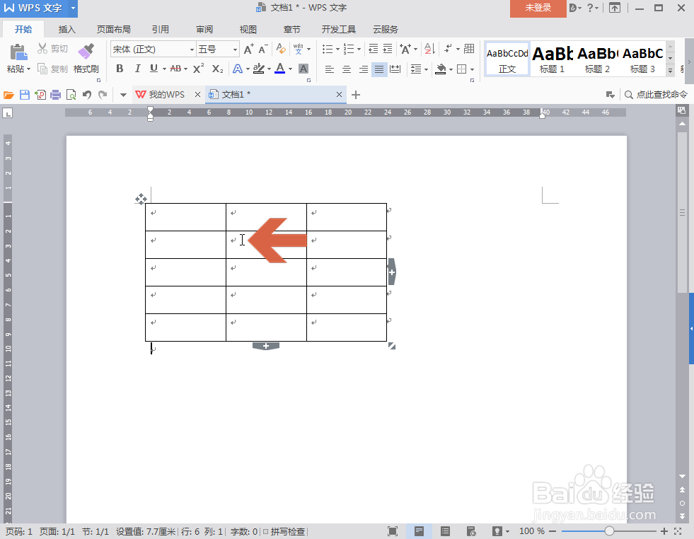Open line spacing dropdown arrow
Image resolution: width=694 pixels, height=539 pixels.
(426, 69)
